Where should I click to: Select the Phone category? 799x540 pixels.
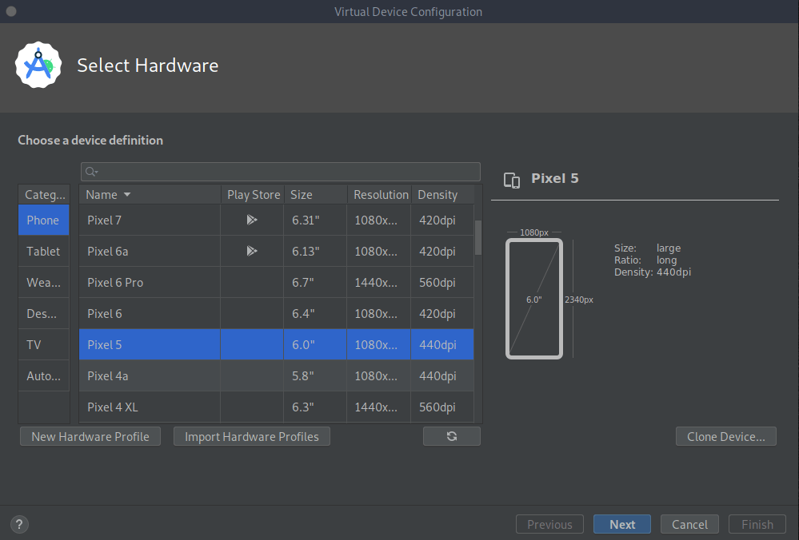44,220
